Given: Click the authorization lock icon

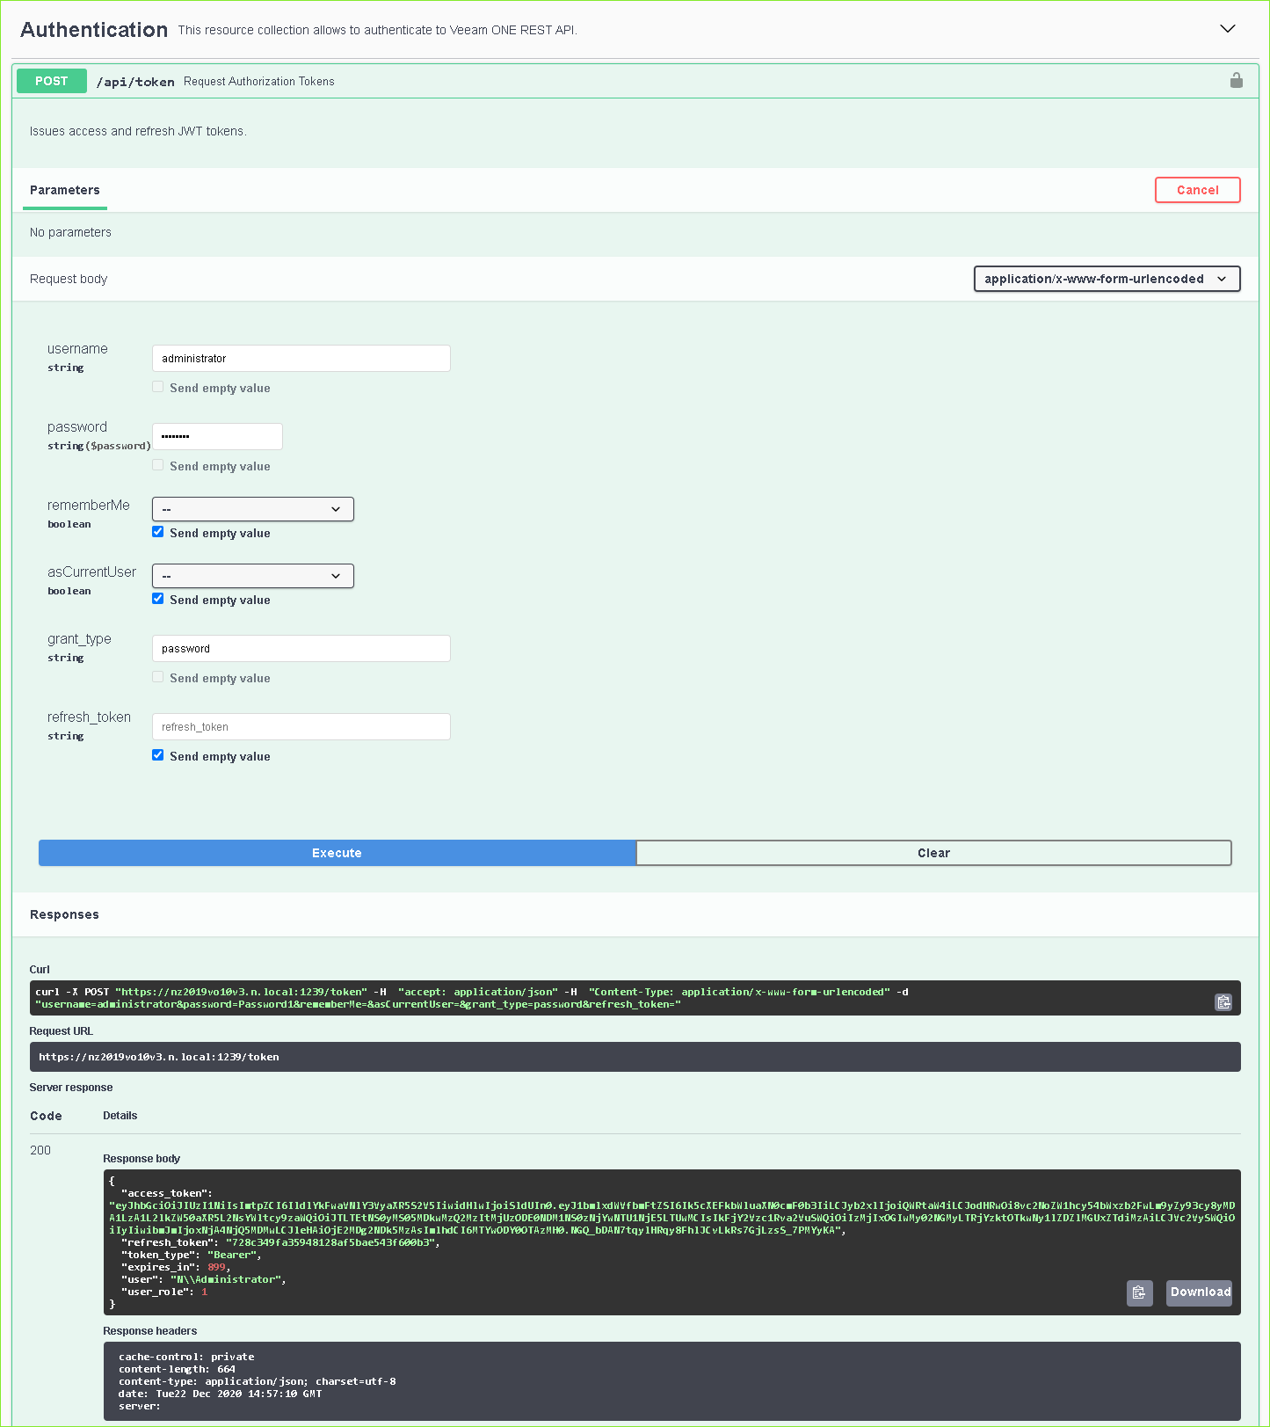Looking at the screenshot, I should (1236, 81).
